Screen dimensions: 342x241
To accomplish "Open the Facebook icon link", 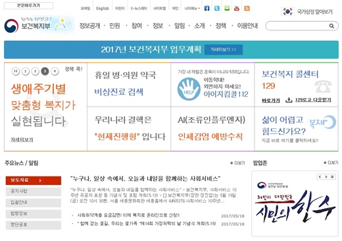I will (207, 9).
